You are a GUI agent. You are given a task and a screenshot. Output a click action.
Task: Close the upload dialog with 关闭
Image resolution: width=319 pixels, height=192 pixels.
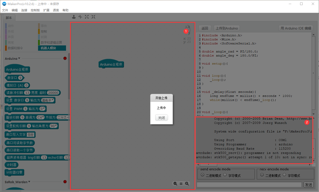pos(162,118)
